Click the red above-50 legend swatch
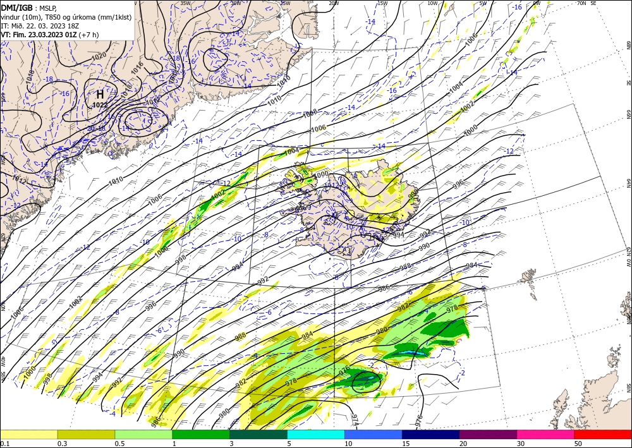632x448 pixels. (x=603, y=434)
